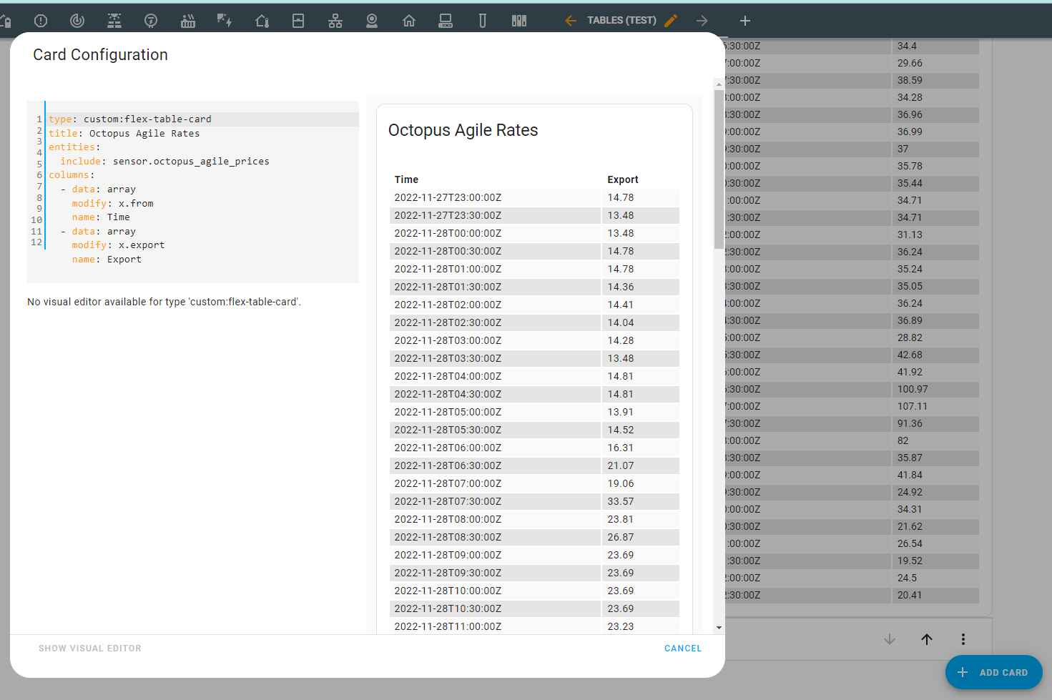
Task: Move card up with arrow
Action: tap(927, 639)
